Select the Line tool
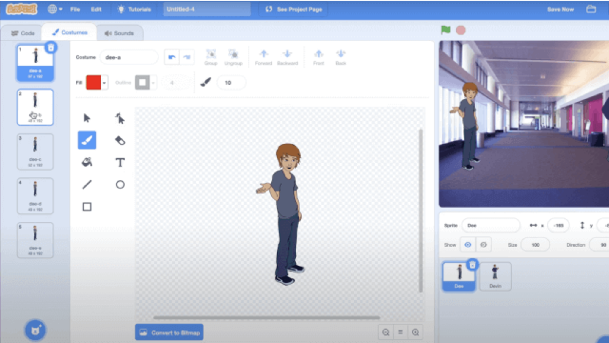 click(x=87, y=185)
